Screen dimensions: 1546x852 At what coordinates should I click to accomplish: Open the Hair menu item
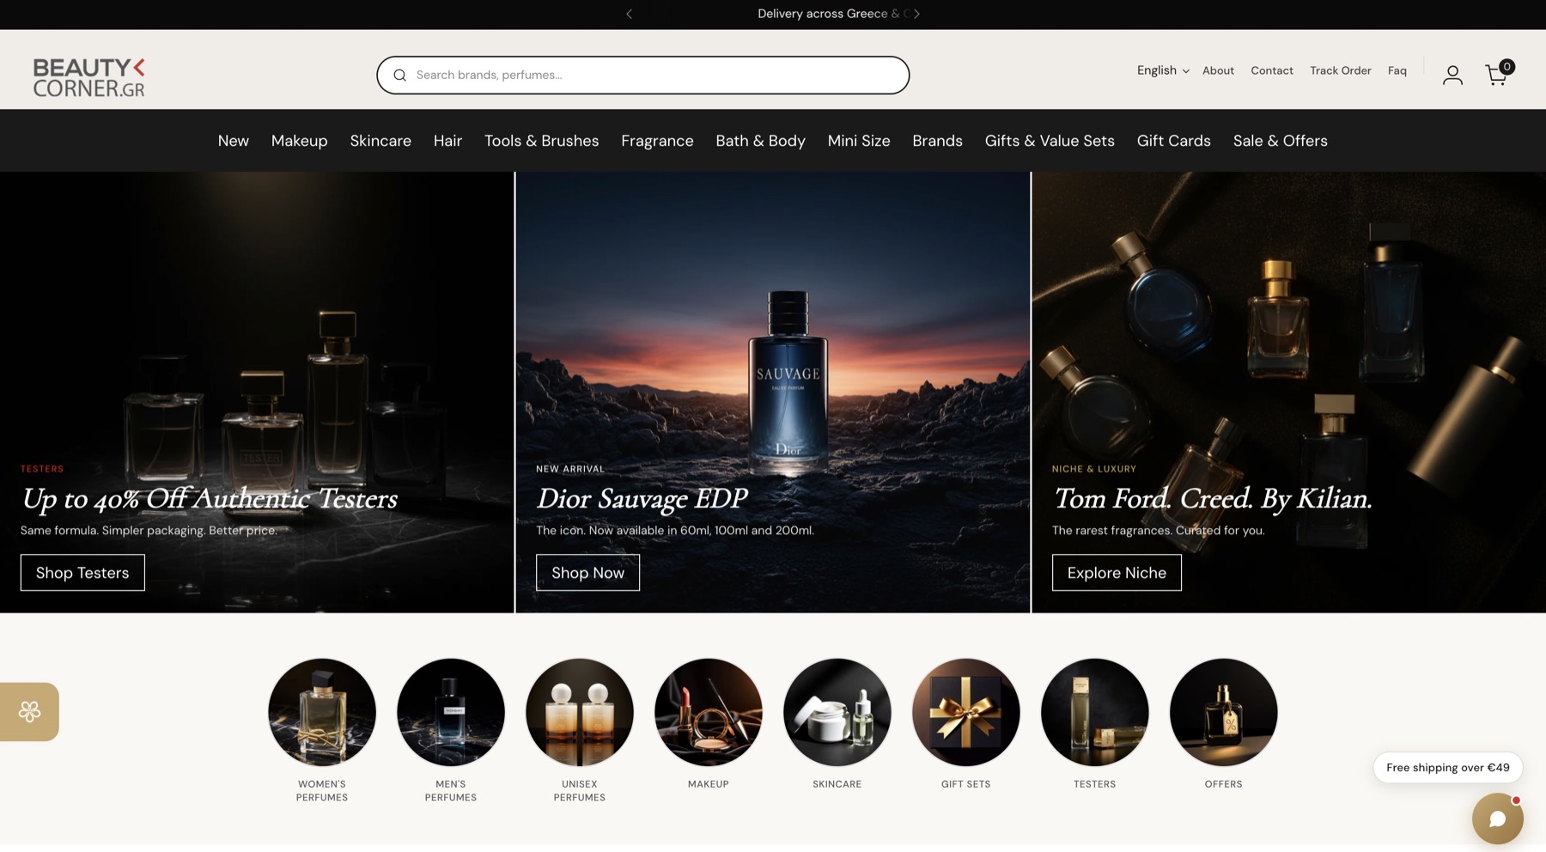(447, 141)
